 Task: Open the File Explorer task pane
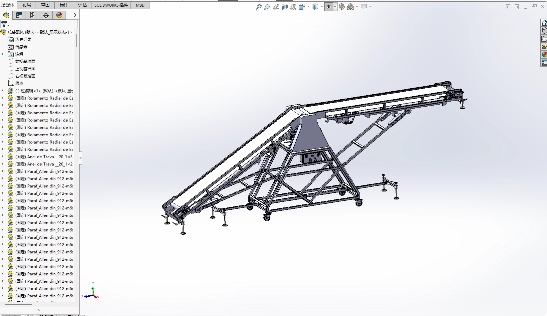point(544,39)
